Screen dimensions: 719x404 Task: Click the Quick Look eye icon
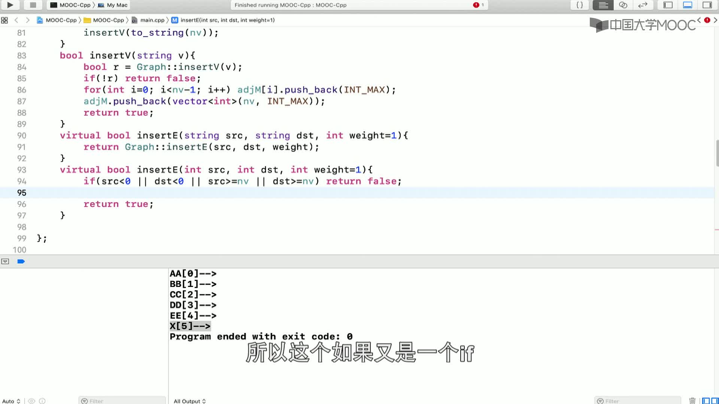[x=32, y=401]
